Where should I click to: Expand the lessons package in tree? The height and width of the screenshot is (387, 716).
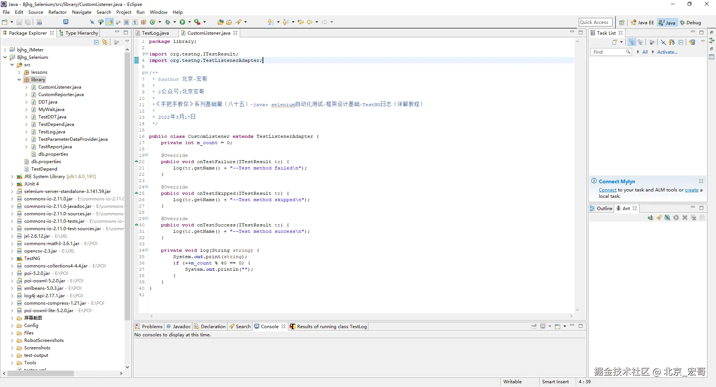19,72
